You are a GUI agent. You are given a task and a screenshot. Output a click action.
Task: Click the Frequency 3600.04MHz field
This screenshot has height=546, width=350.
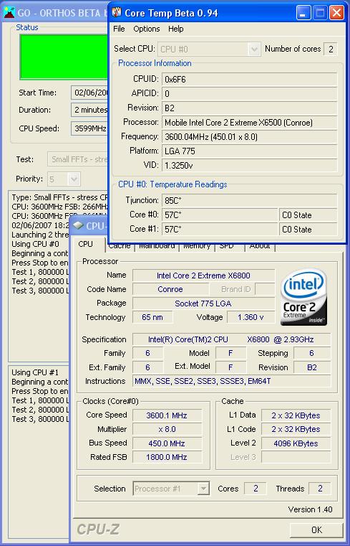pyautogui.click(x=249, y=136)
